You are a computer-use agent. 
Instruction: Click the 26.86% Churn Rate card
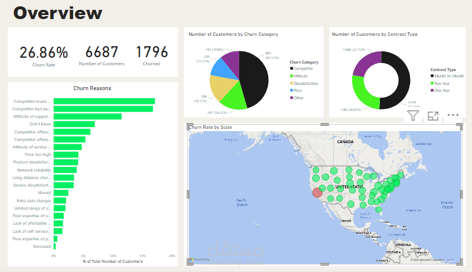tap(43, 56)
